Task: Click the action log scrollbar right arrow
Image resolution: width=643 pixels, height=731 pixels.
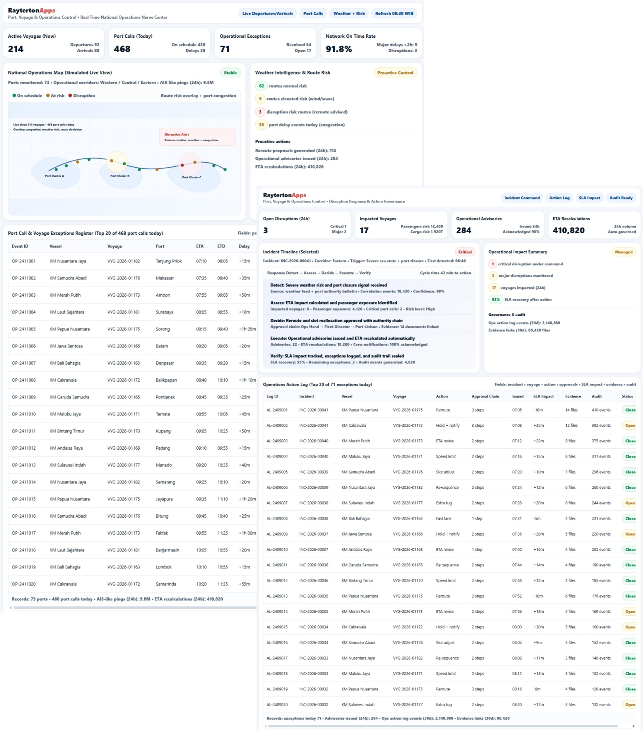Action: (x=633, y=726)
